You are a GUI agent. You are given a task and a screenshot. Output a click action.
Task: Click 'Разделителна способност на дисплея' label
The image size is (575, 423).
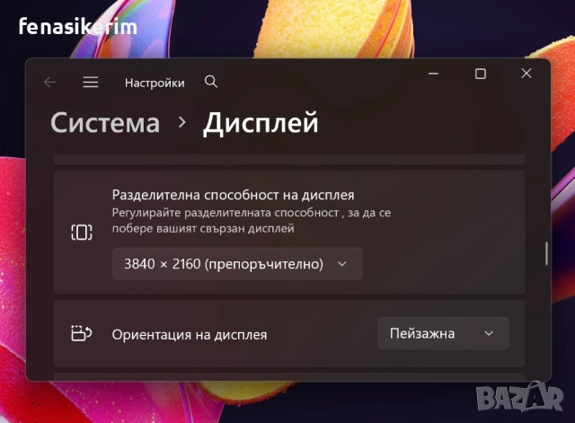pos(234,195)
